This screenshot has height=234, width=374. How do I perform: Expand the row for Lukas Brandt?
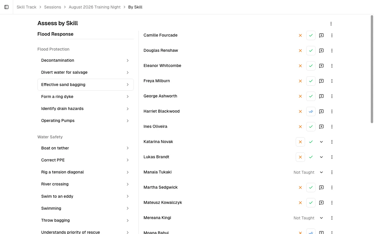pyautogui.click(x=321, y=157)
